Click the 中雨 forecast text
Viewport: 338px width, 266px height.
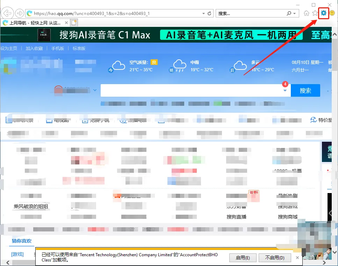(195, 62)
